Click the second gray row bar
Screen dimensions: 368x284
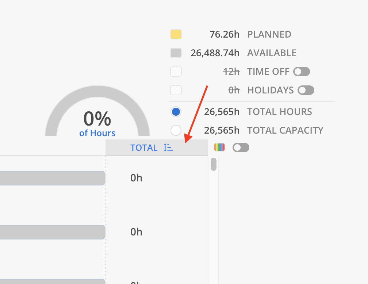pyautogui.click(x=51, y=232)
